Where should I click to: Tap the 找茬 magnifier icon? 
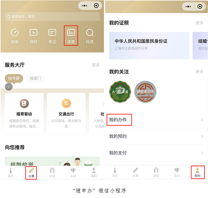[x=90, y=36]
